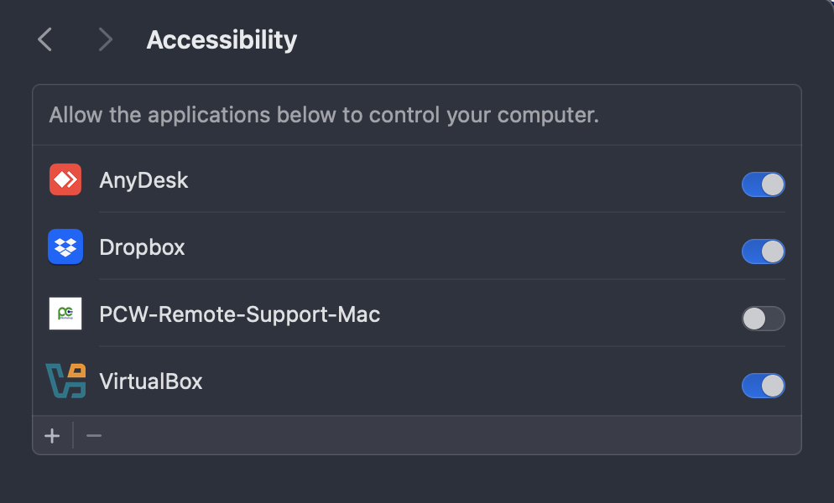
Task: Click the forward navigation chevron
Action: (104, 39)
